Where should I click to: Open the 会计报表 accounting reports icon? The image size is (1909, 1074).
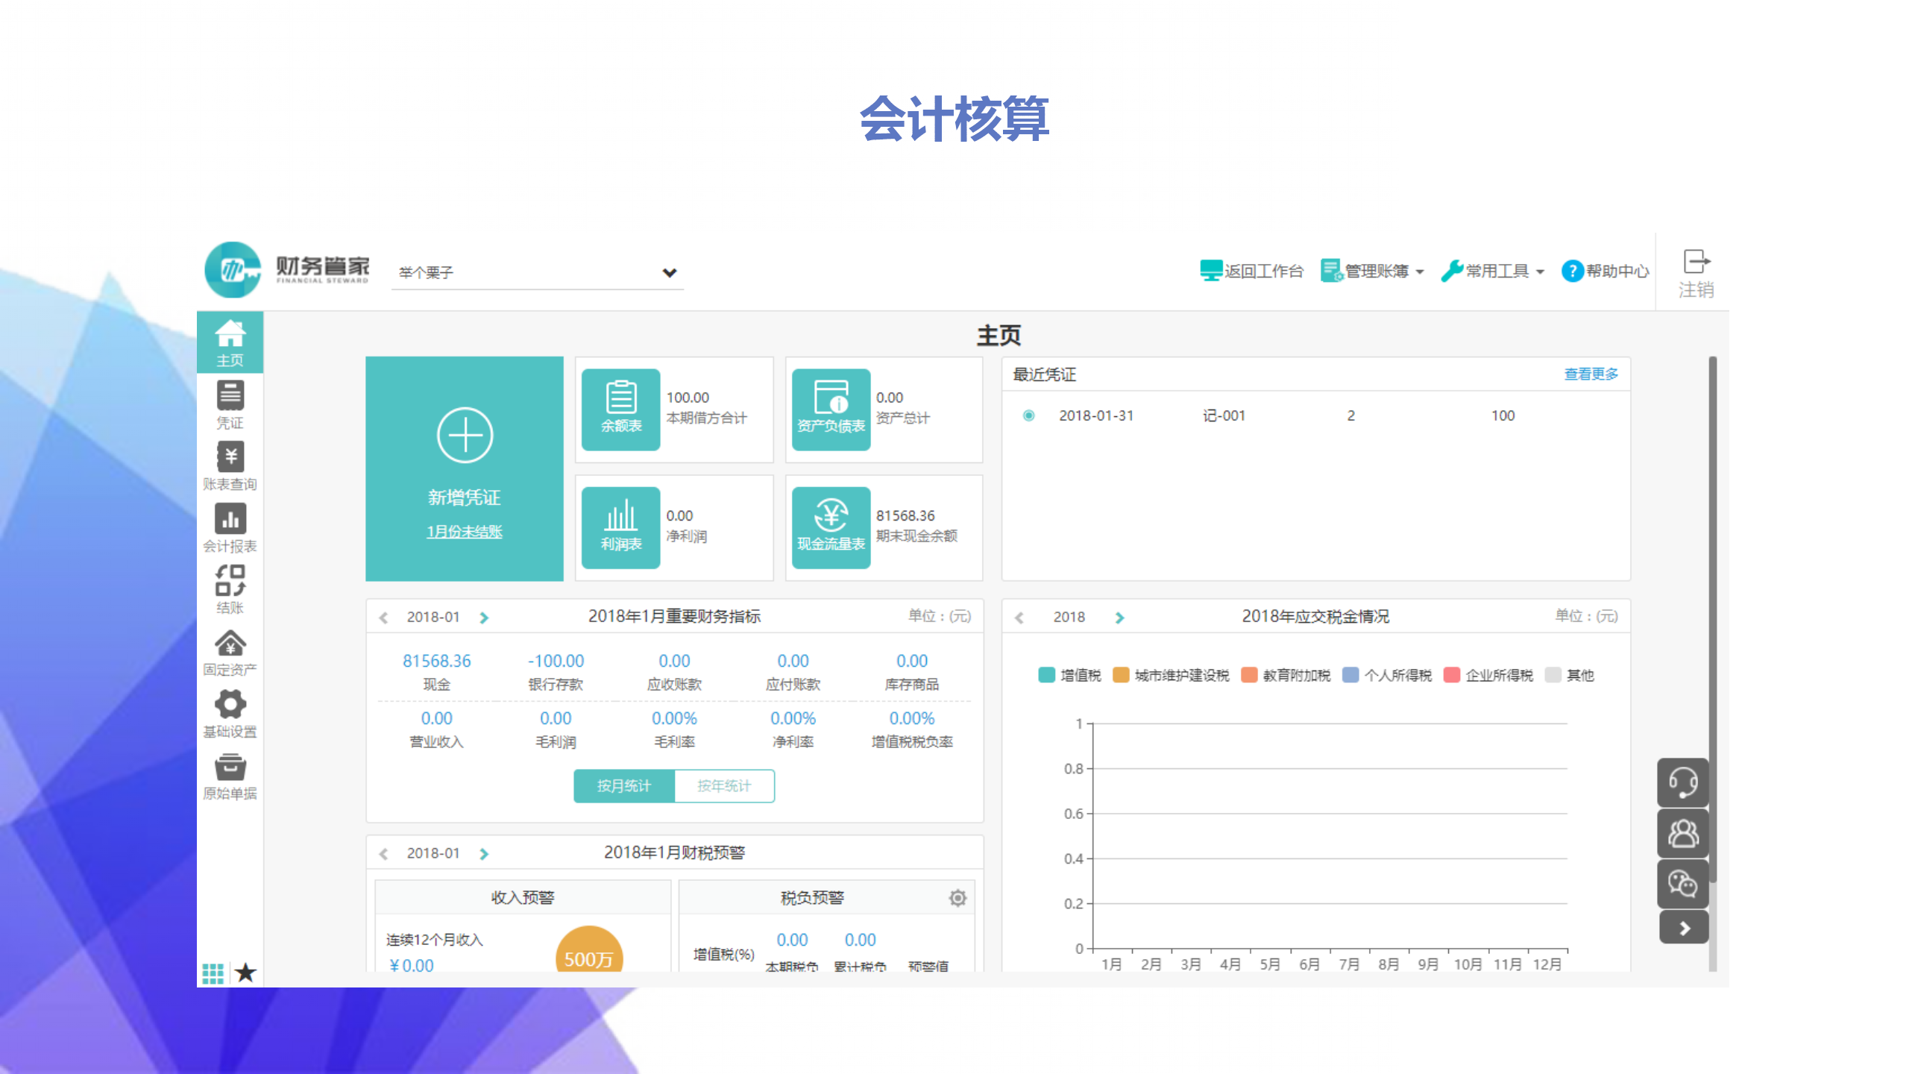point(230,528)
